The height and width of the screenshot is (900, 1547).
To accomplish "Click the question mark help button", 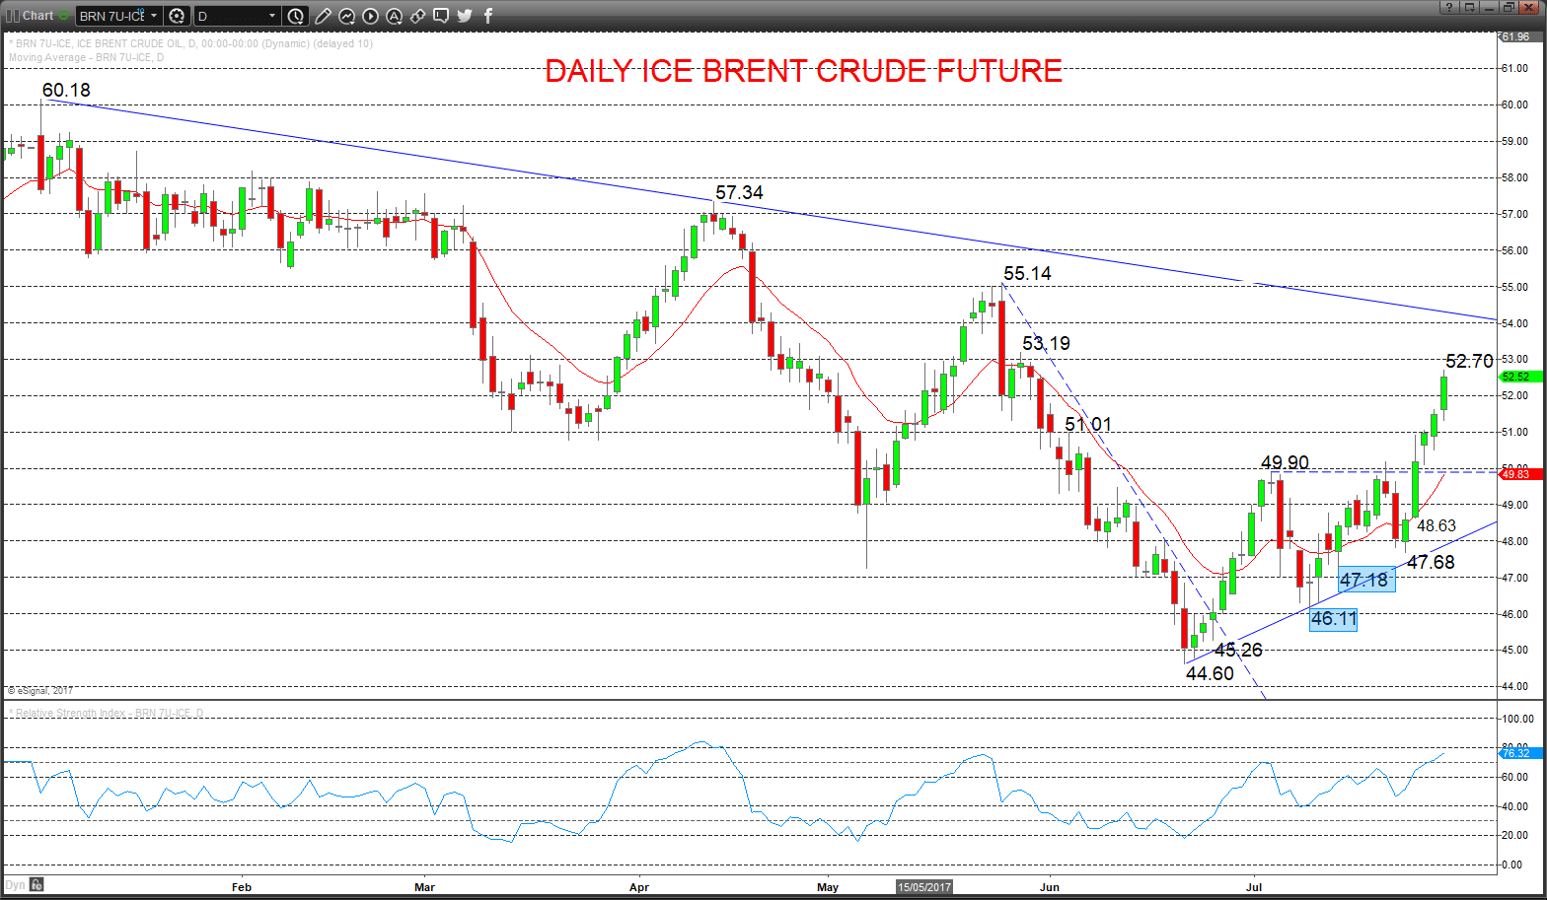I will [x=1450, y=7].
